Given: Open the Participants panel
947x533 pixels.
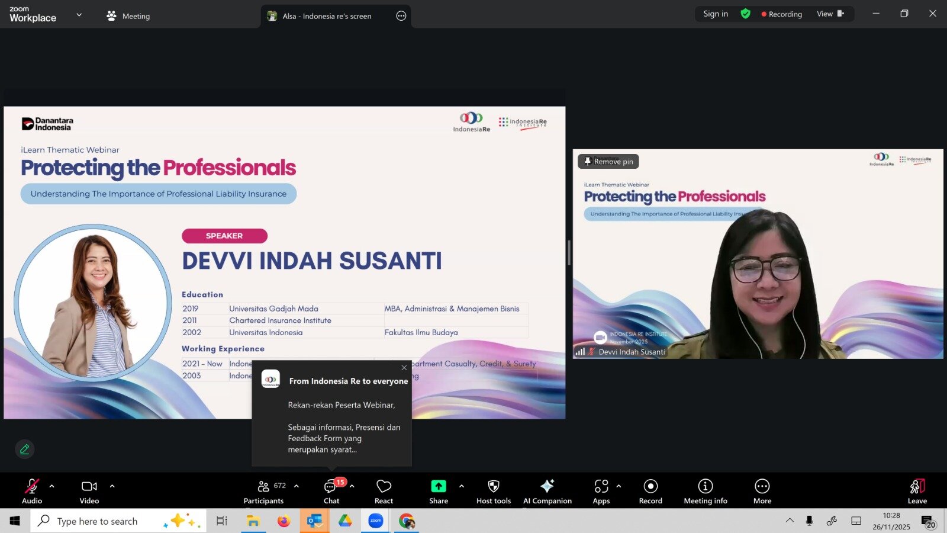Looking at the screenshot, I should [x=264, y=492].
